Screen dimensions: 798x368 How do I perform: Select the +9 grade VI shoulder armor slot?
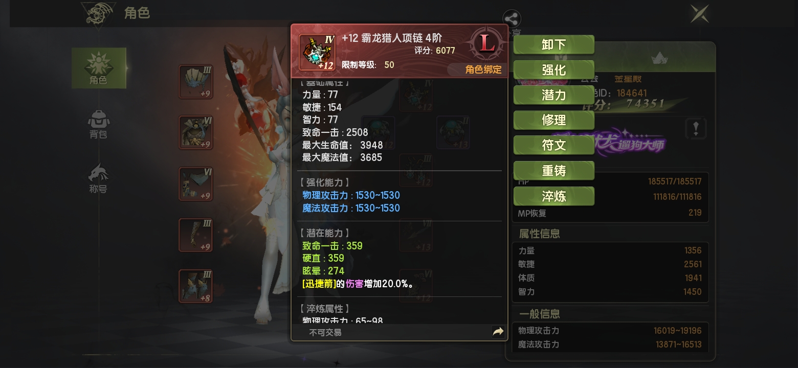pos(195,184)
